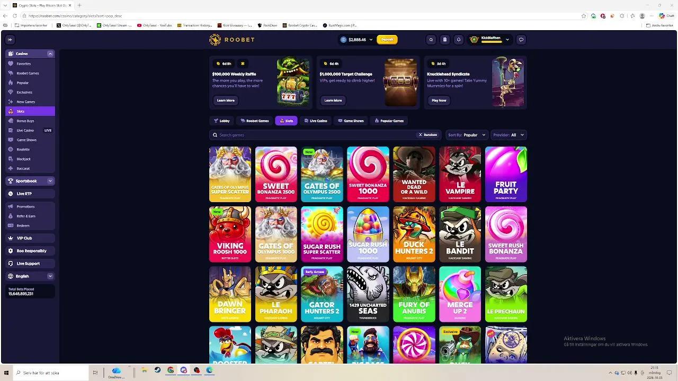Click Play Now on Knucklehead Syndicate

(439, 101)
